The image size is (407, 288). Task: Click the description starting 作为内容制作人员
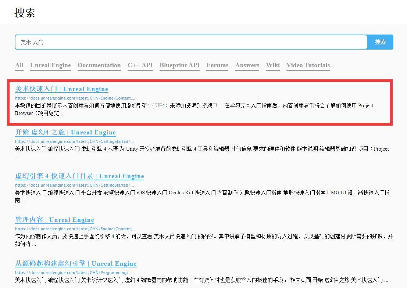(204, 240)
